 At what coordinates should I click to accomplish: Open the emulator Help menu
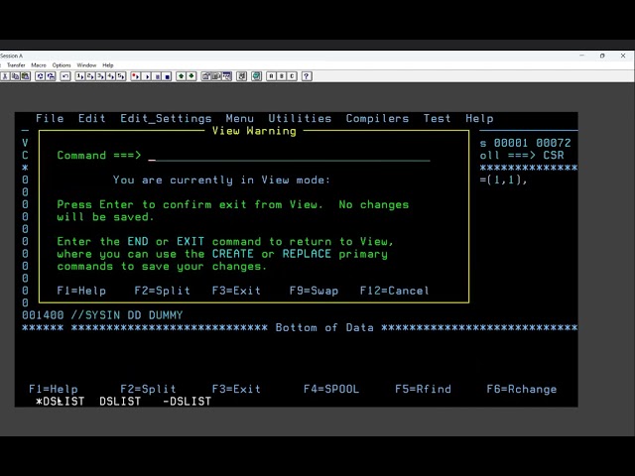pyautogui.click(x=108, y=65)
